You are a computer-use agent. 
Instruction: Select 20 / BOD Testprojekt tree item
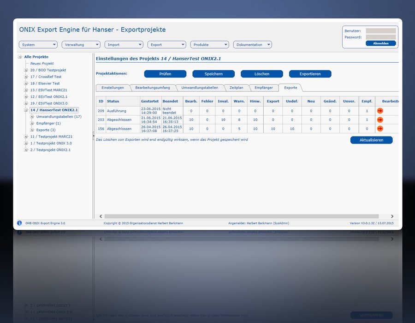pos(48,70)
